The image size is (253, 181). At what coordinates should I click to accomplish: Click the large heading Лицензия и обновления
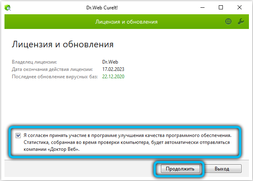coord(63,44)
